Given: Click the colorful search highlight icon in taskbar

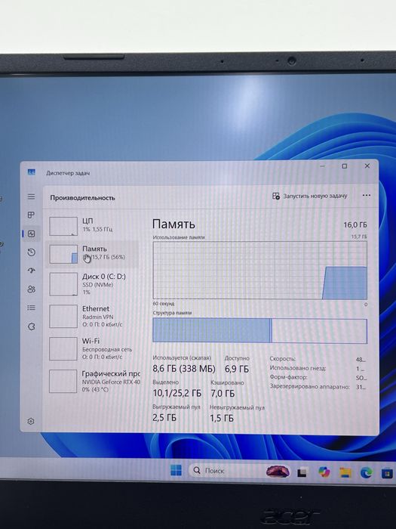Looking at the screenshot, I should [278, 471].
